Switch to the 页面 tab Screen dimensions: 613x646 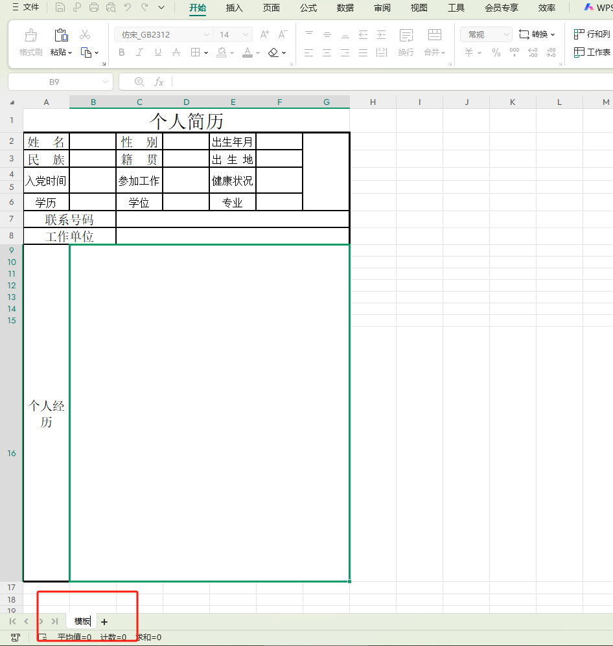pos(272,8)
